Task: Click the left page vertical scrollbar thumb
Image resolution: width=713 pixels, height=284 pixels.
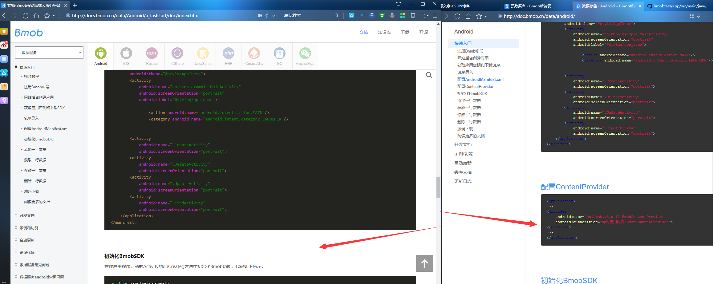Action: tap(438, 187)
